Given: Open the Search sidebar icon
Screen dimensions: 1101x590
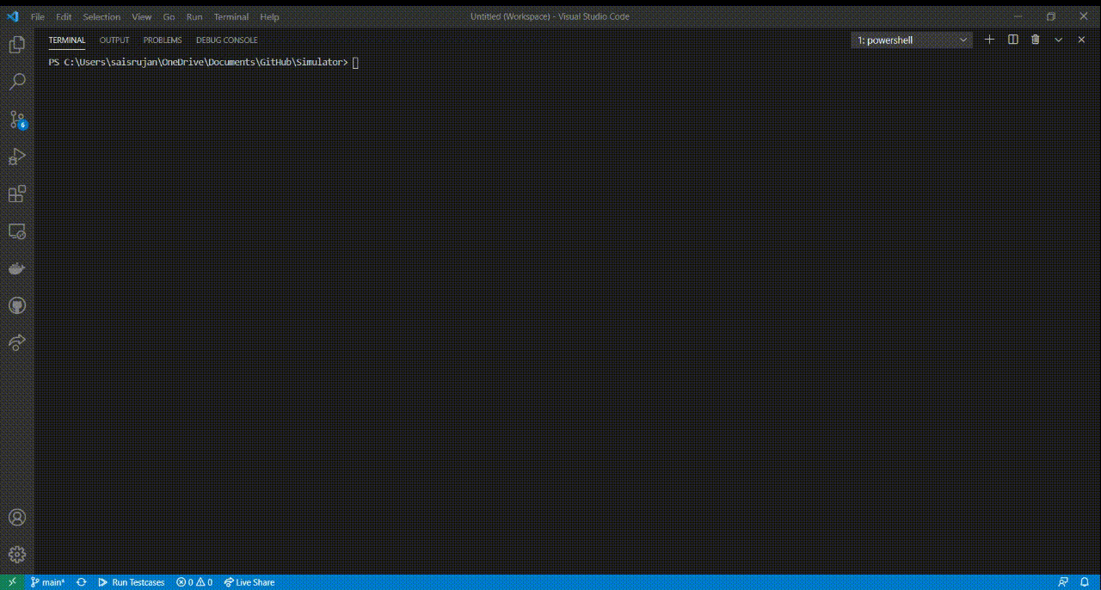Looking at the screenshot, I should point(17,81).
